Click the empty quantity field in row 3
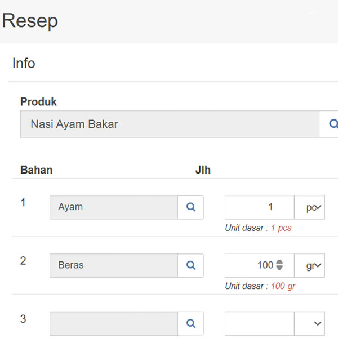This screenshot has height=338, width=338. tap(260, 323)
